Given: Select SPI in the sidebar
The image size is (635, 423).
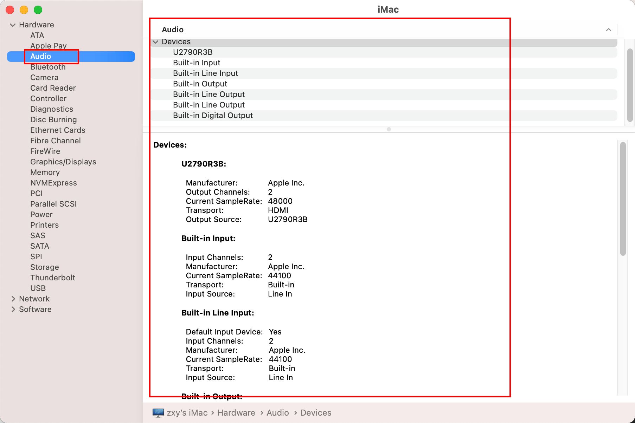Looking at the screenshot, I should click(36, 257).
